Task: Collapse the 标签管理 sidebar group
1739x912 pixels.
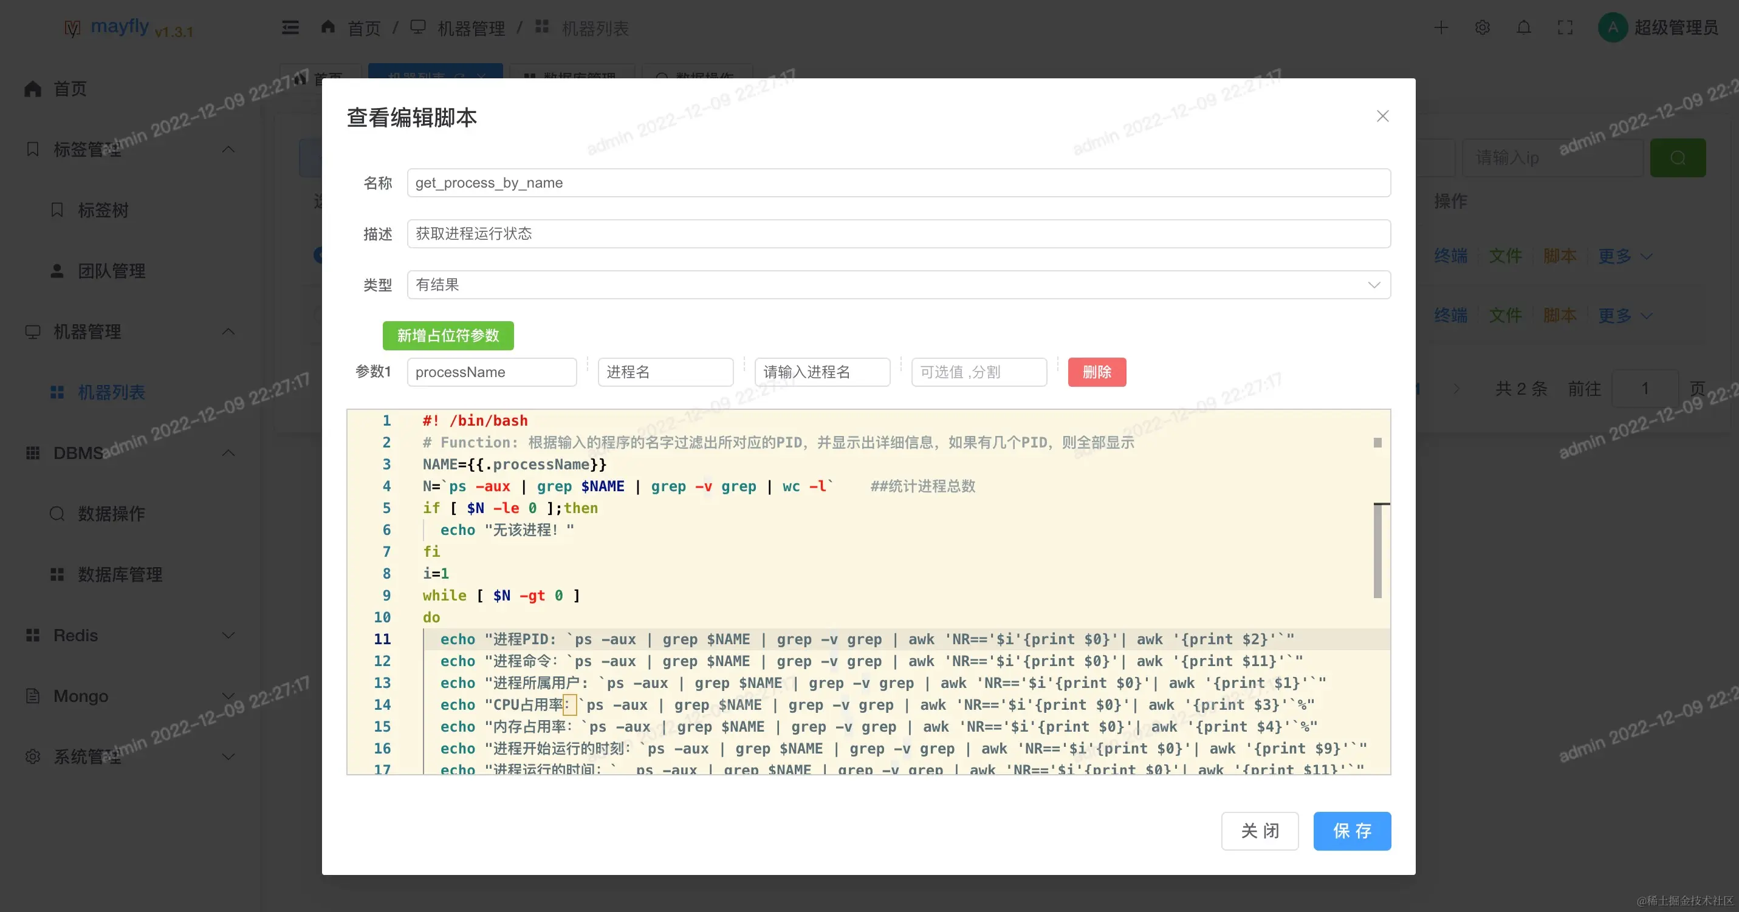Action: [228, 149]
